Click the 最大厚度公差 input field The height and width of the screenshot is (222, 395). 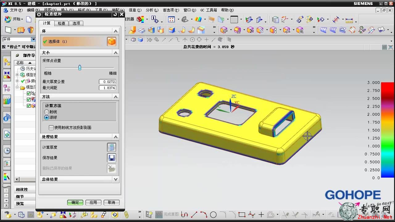tap(107, 82)
